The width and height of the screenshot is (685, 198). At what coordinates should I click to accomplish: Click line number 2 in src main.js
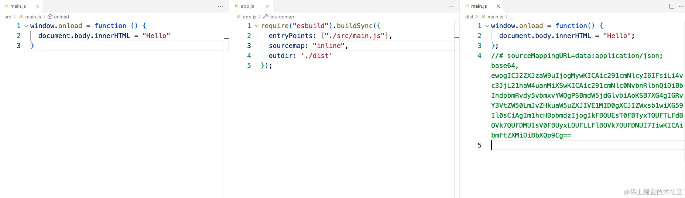tap(18, 36)
